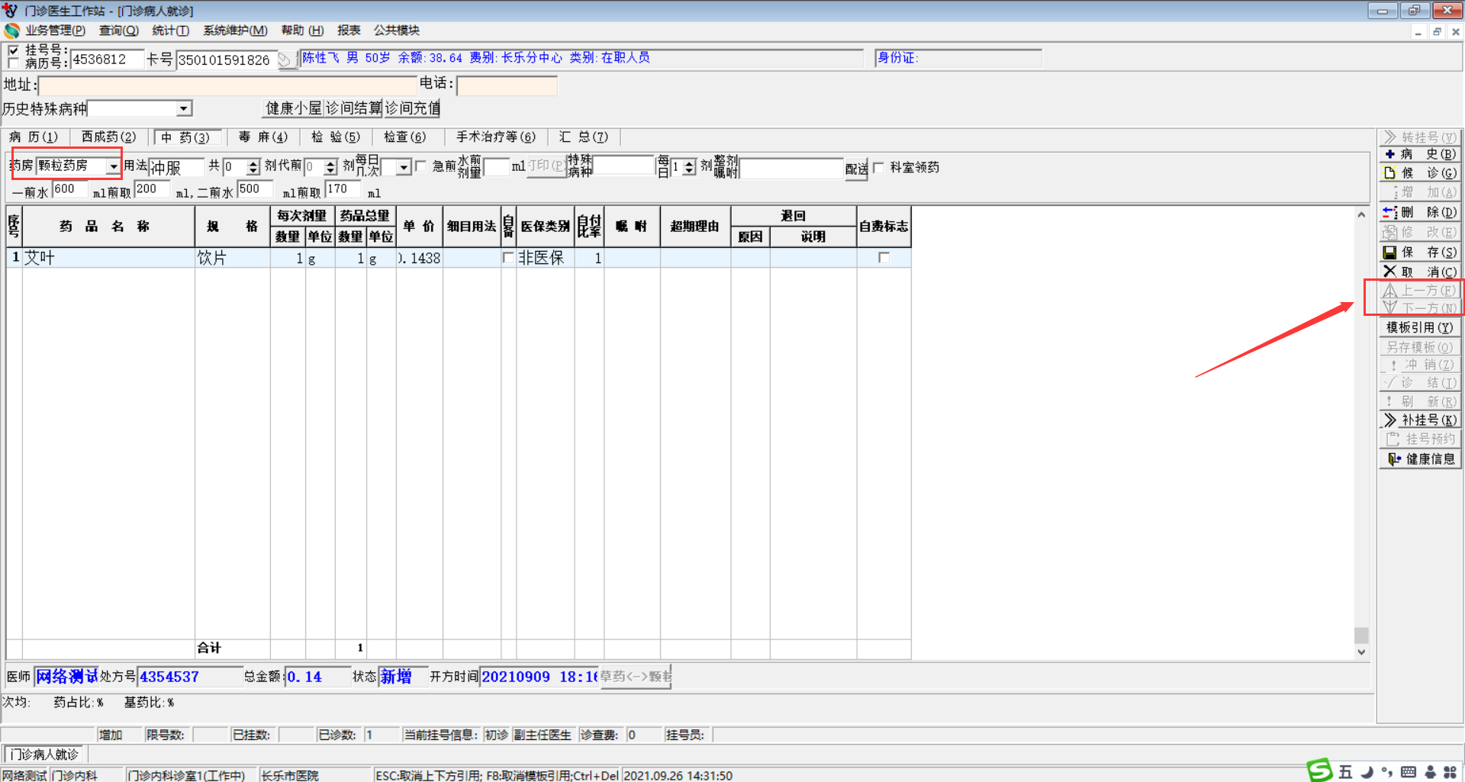Click the 刷新(R) refresh button
The image size is (1465, 782).
pos(1420,401)
